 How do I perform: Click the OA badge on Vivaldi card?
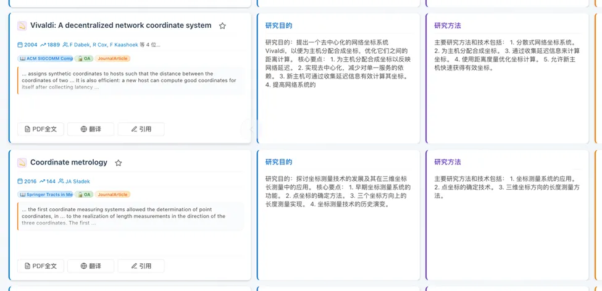tap(84, 59)
